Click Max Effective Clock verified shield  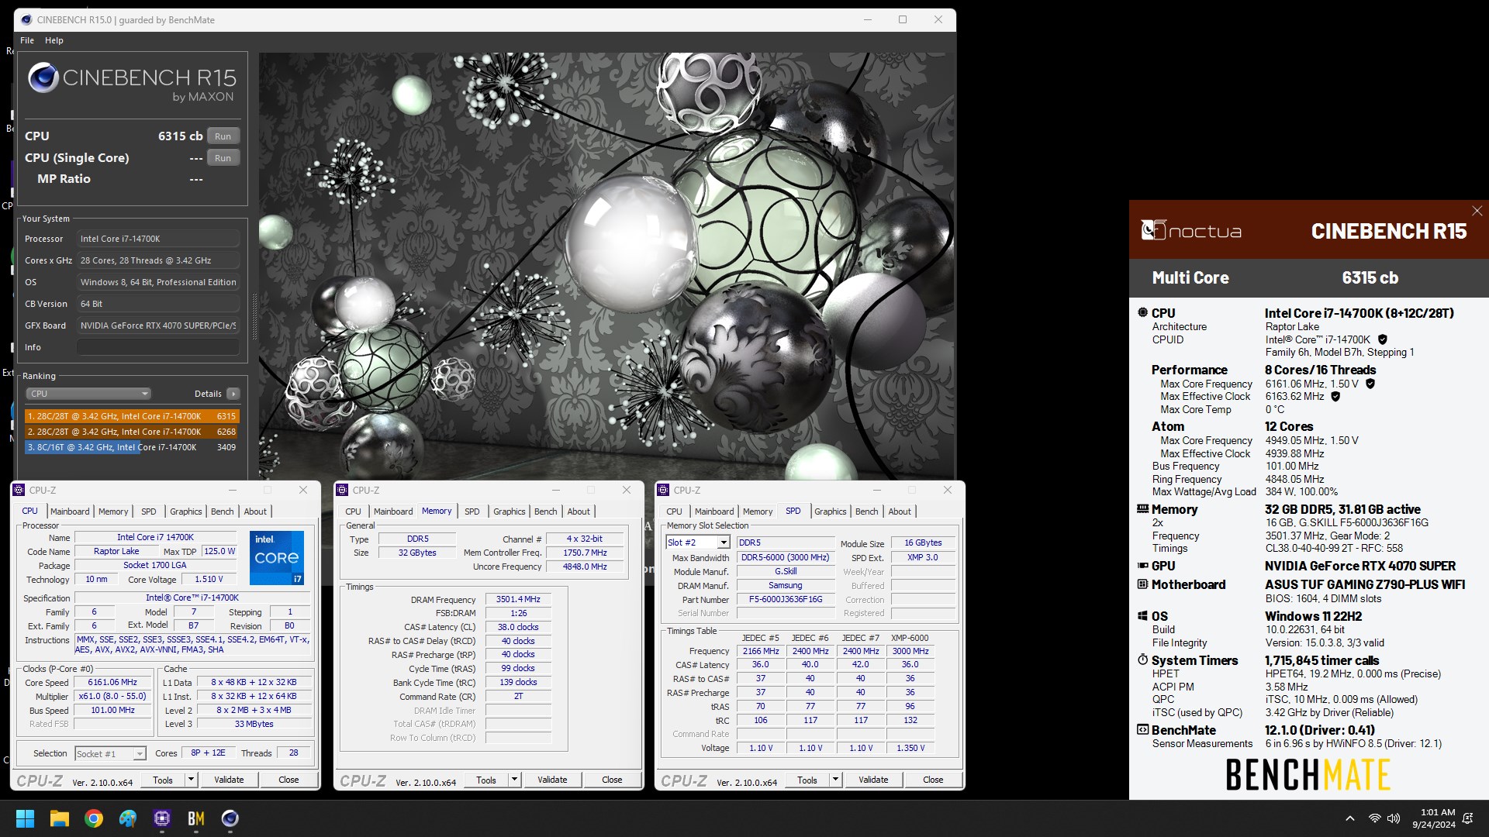point(1335,396)
